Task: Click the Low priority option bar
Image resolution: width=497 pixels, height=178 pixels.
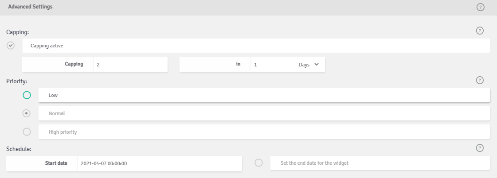Action: click(x=264, y=95)
